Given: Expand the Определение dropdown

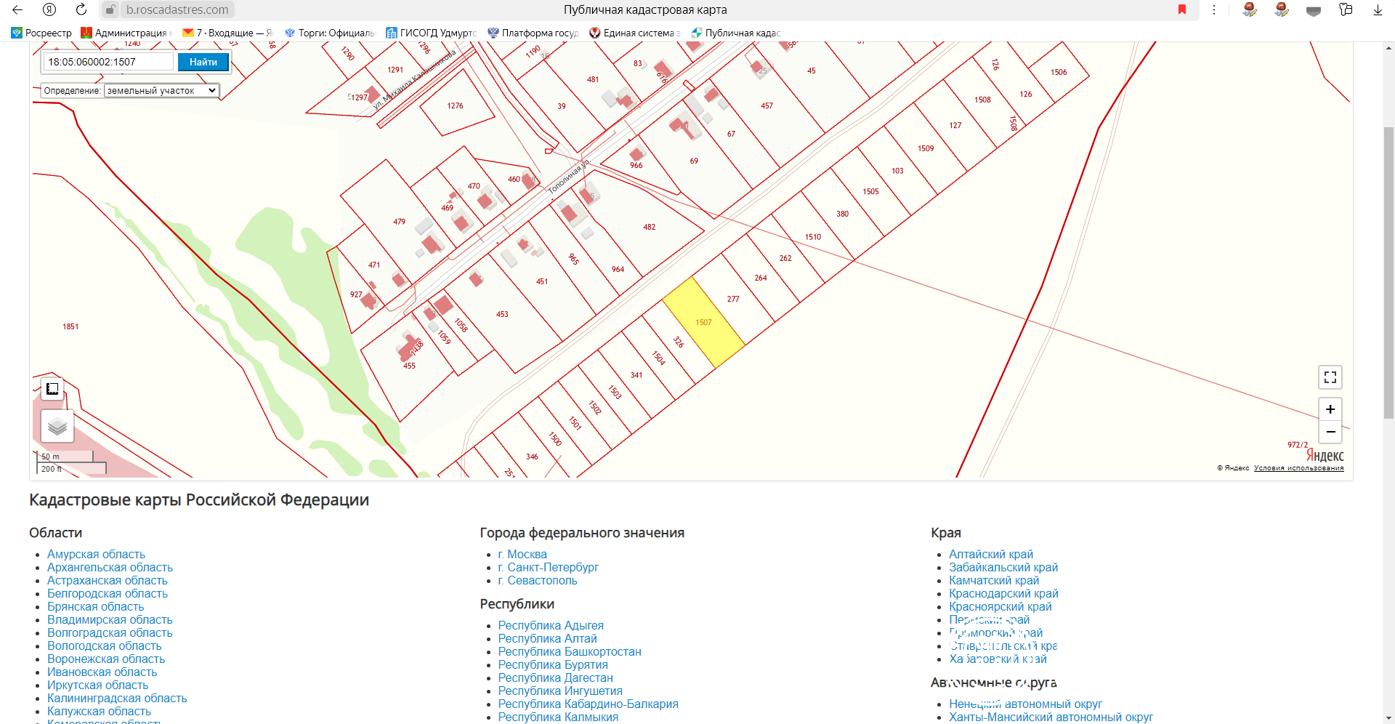Looking at the screenshot, I should pyautogui.click(x=161, y=91).
